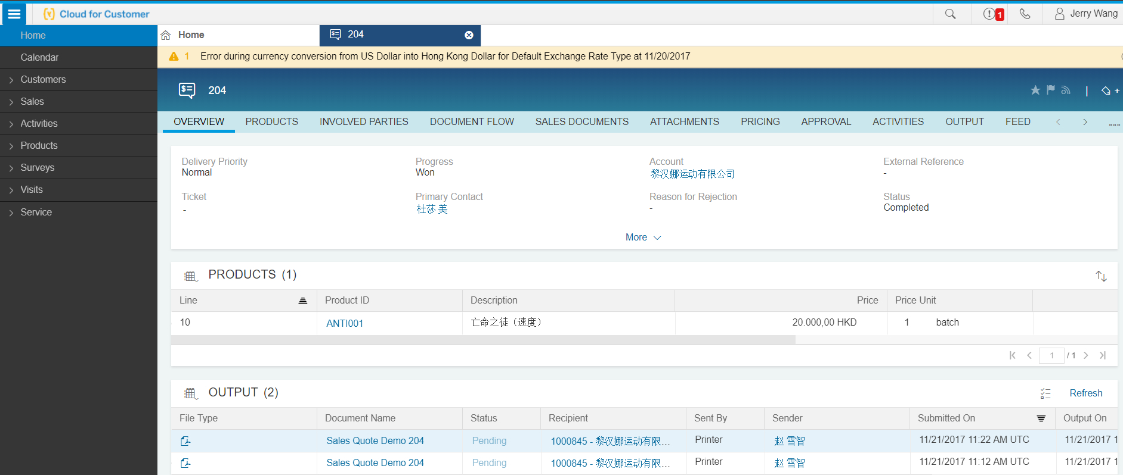Screen dimensions: 1123x475
Task: Open file icon for 11:12 AM output
Action: pyautogui.click(x=185, y=463)
